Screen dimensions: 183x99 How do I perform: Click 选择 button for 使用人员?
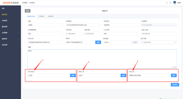click(123, 75)
